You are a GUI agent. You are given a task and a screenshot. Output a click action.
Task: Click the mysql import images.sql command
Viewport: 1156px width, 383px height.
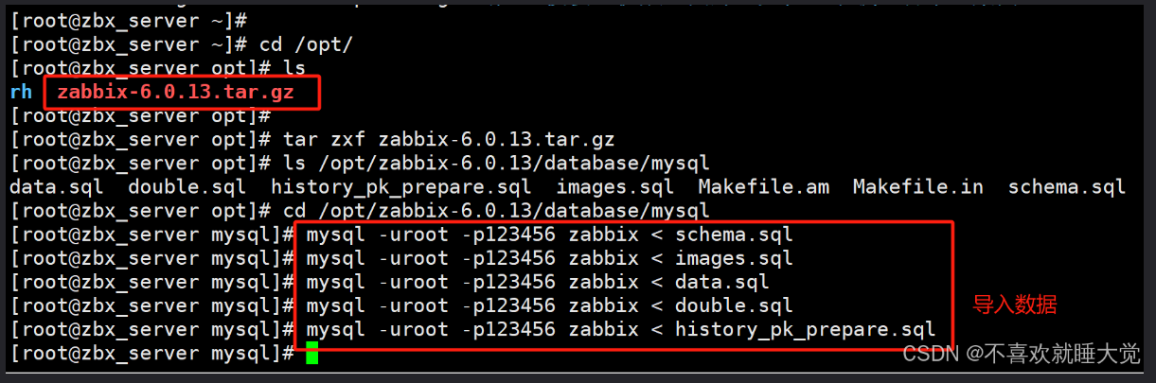point(550,258)
